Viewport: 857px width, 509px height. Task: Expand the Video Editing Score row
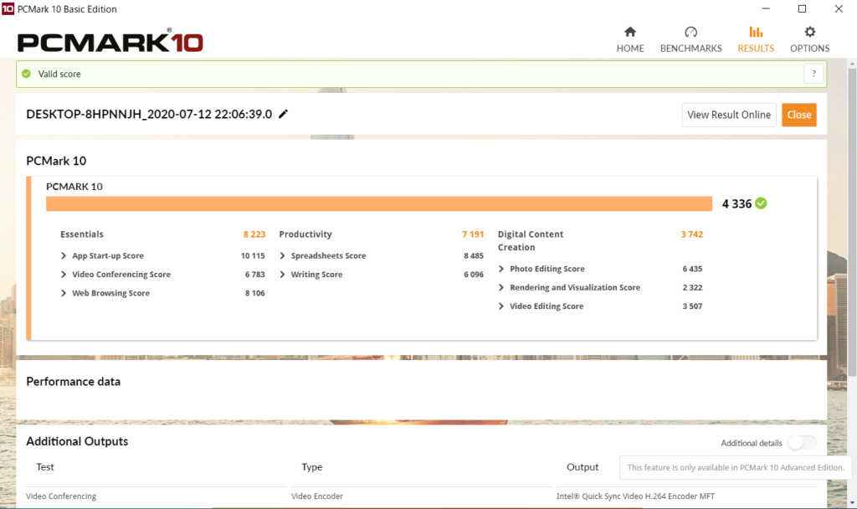[x=501, y=306]
